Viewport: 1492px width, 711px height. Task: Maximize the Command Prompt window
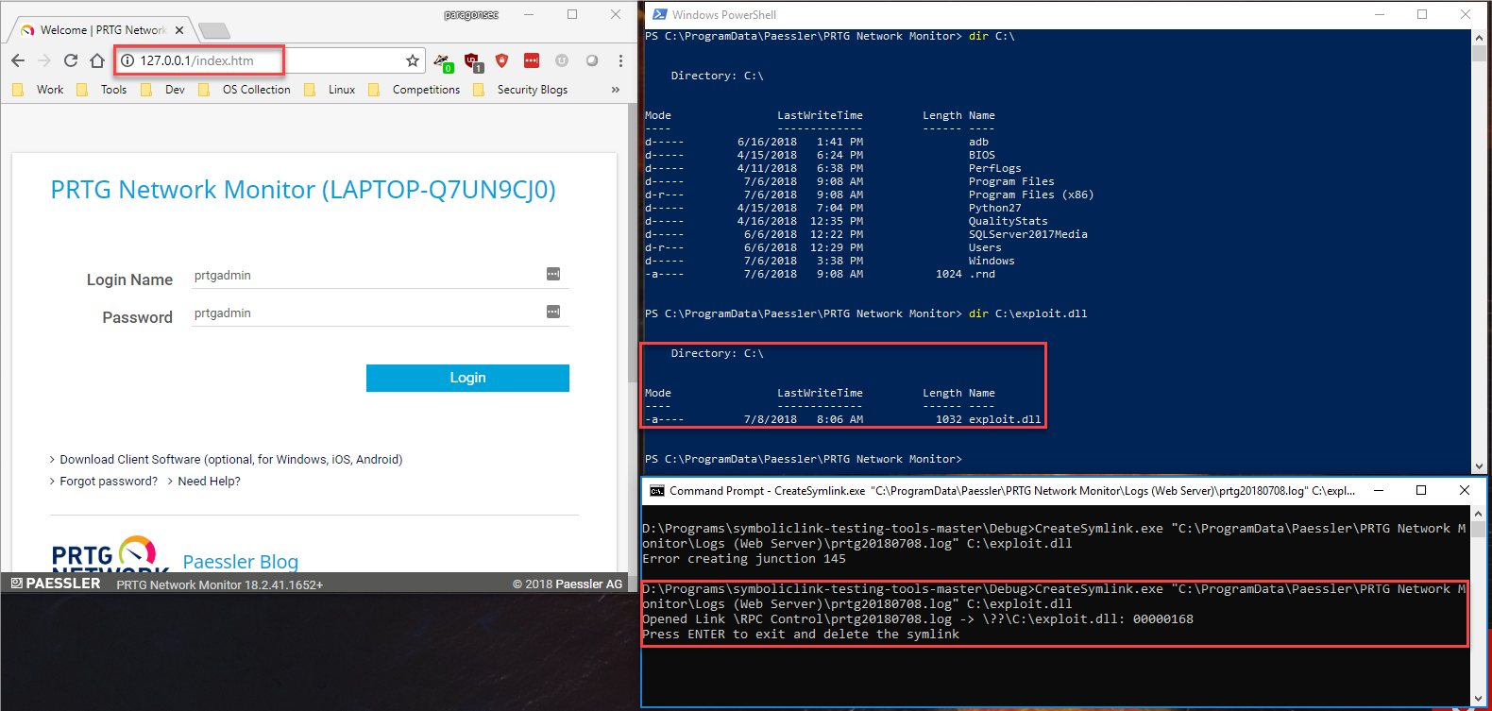coord(1421,490)
